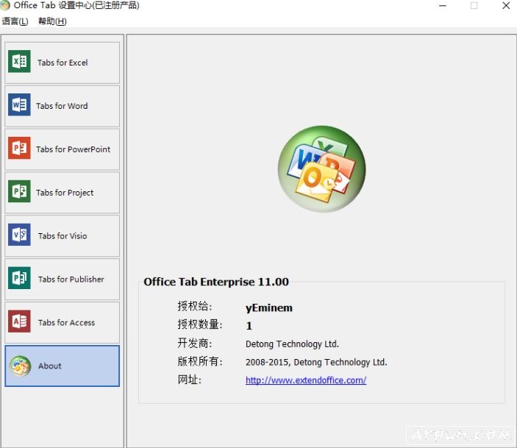
Task: Click the Access icon in the sidebar
Action: click(19, 321)
